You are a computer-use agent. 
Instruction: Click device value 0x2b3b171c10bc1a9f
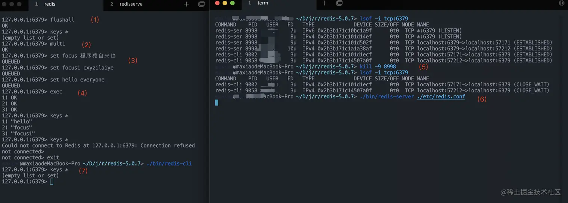[344, 30]
